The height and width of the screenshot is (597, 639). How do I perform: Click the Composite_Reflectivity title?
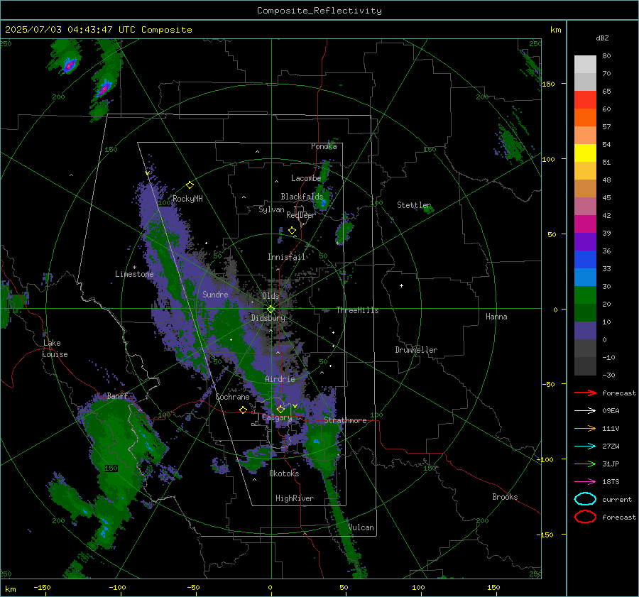[319, 11]
